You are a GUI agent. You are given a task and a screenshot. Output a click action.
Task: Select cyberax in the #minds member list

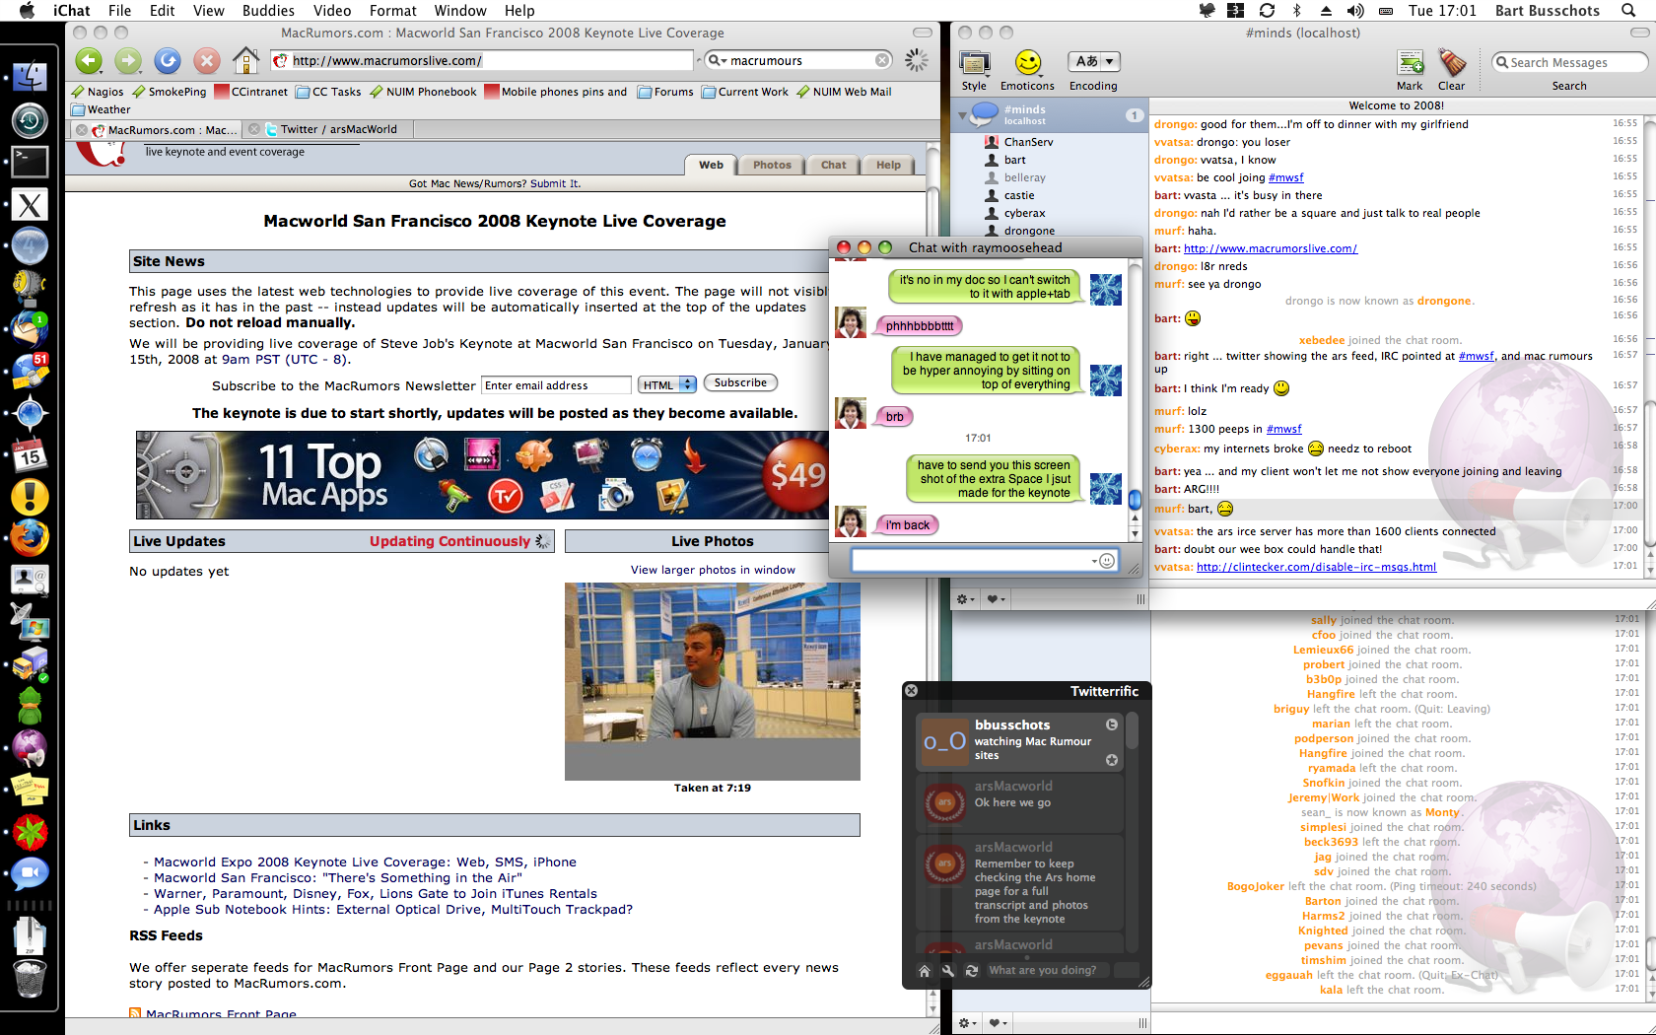tap(1024, 213)
